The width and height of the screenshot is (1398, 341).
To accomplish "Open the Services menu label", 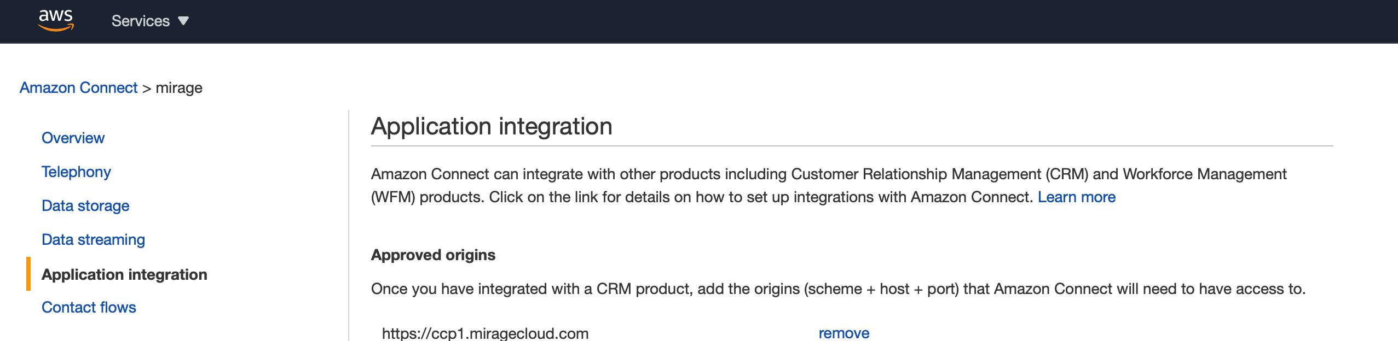I will coord(141,21).
